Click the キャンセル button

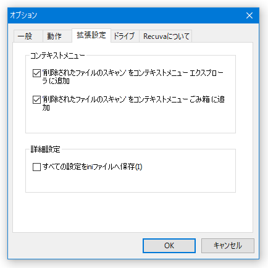click(228, 246)
